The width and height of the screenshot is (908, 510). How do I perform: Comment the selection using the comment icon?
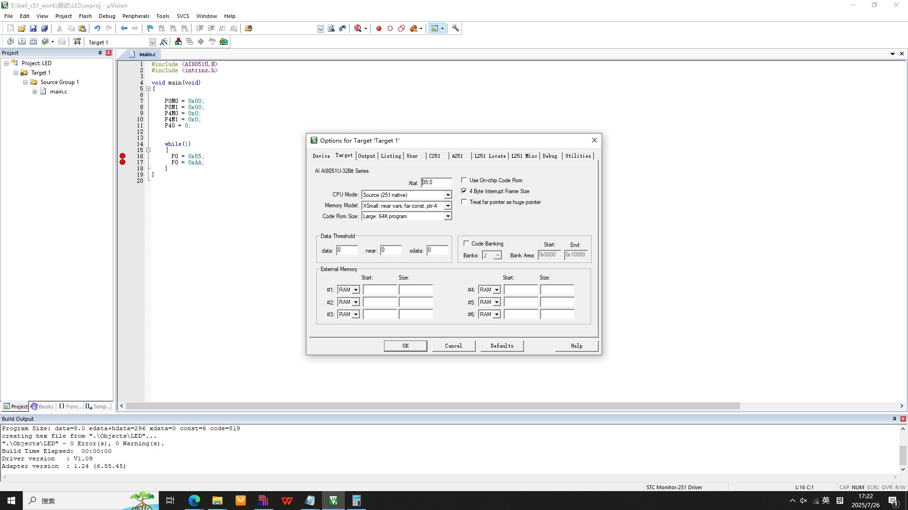(x=222, y=28)
